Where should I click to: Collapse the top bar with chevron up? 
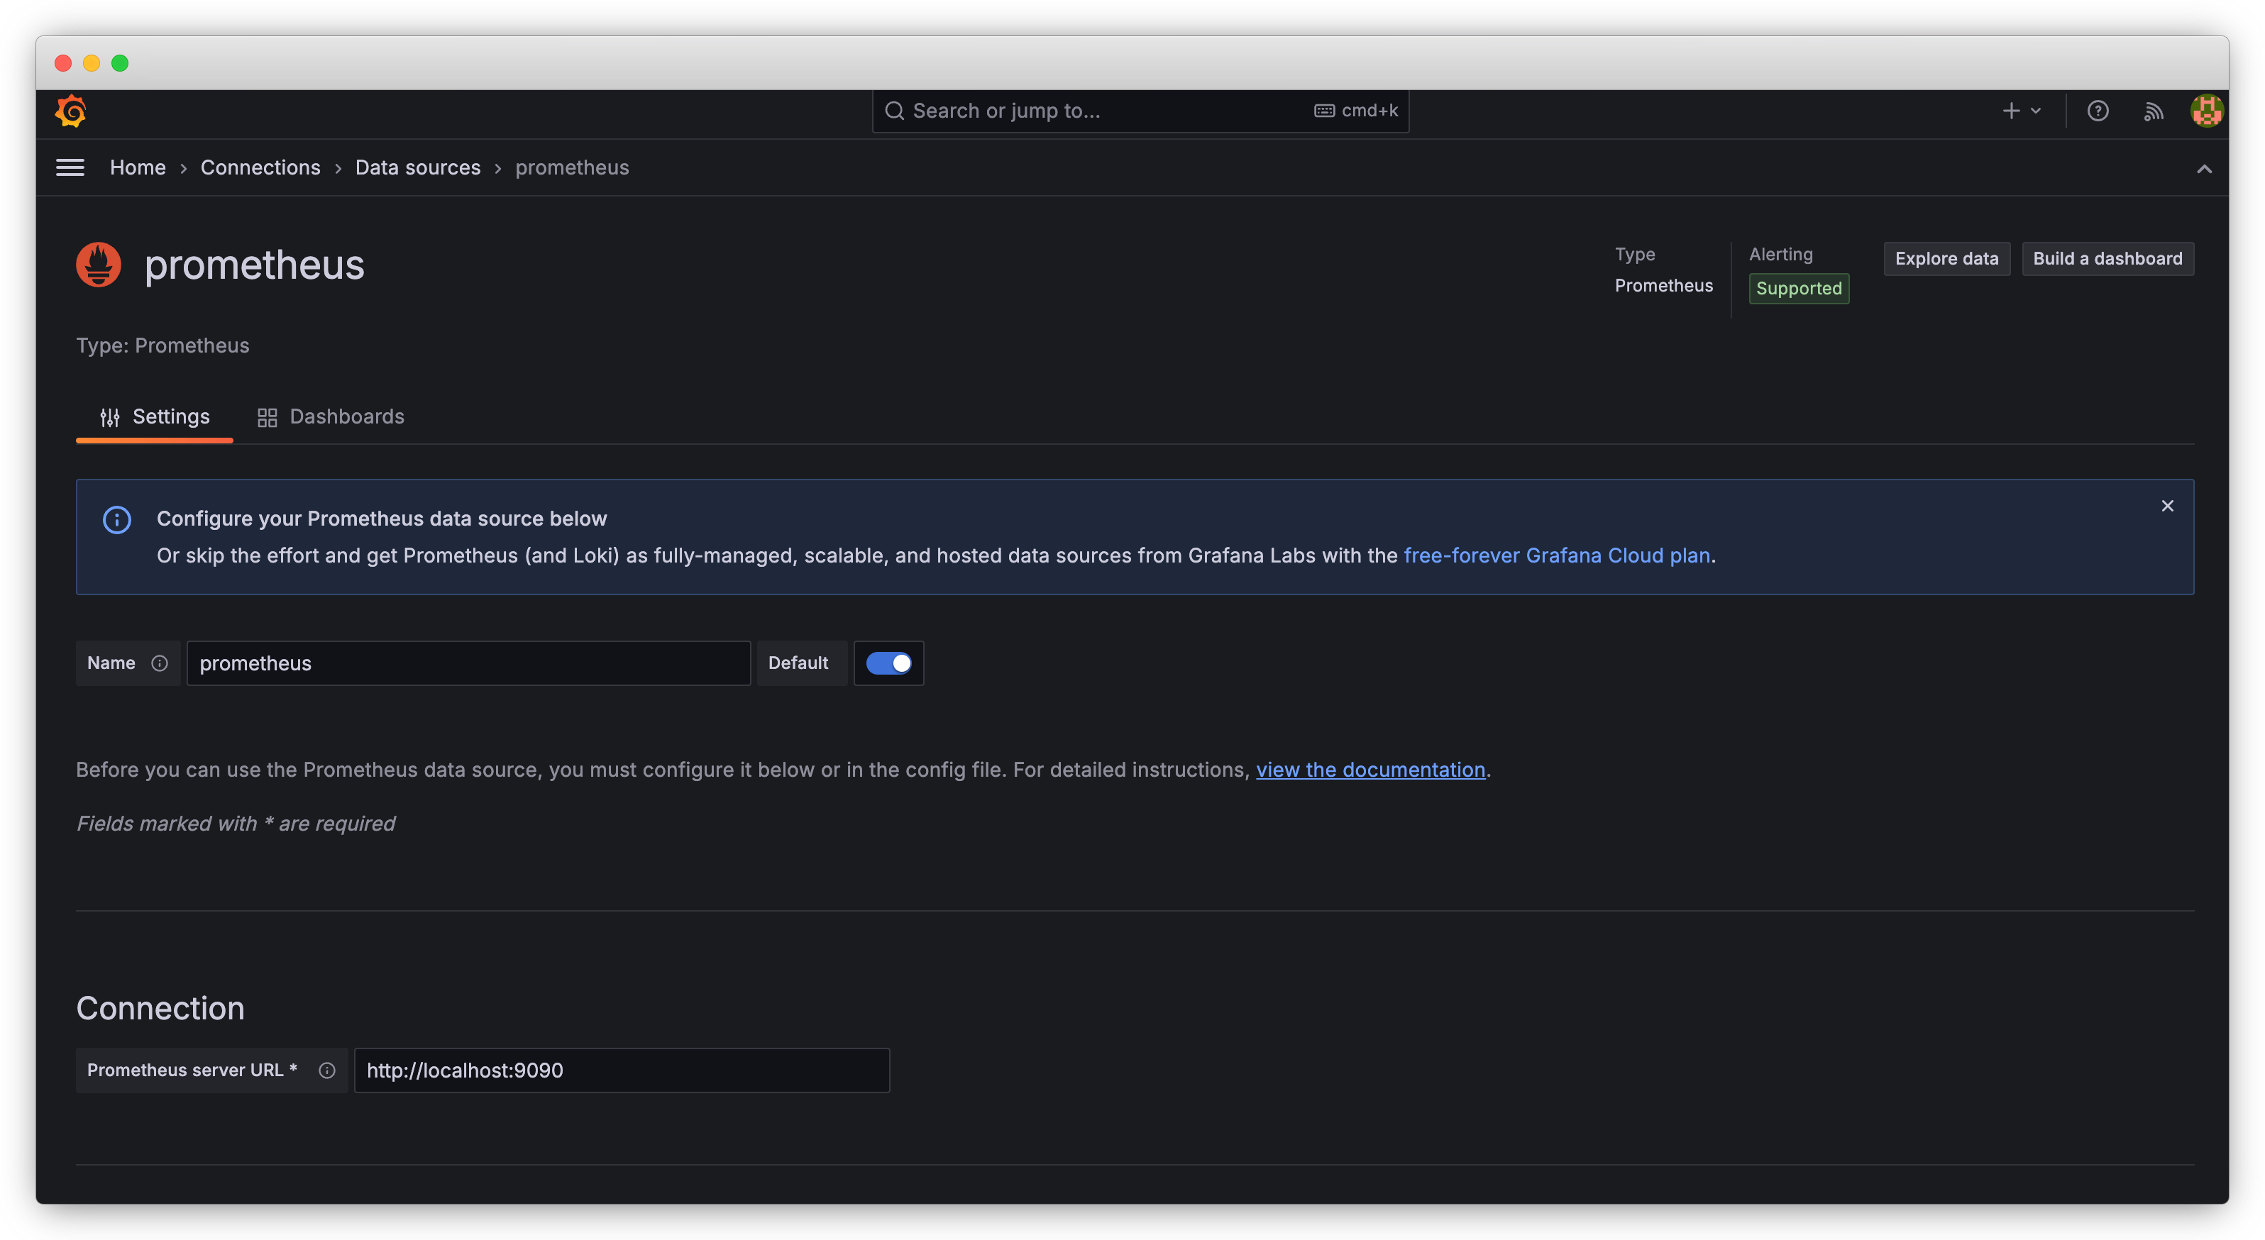[x=2203, y=169]
